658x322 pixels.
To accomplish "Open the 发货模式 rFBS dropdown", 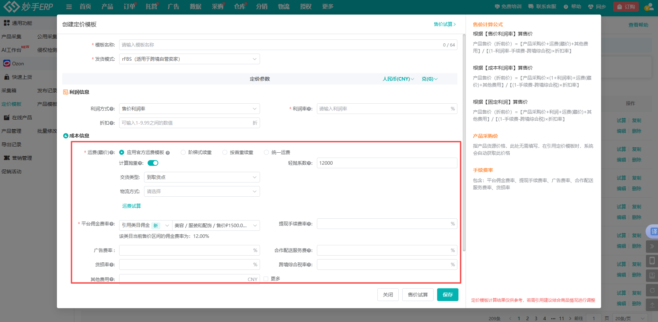I will pyautogui.click(x=189, y=59).
